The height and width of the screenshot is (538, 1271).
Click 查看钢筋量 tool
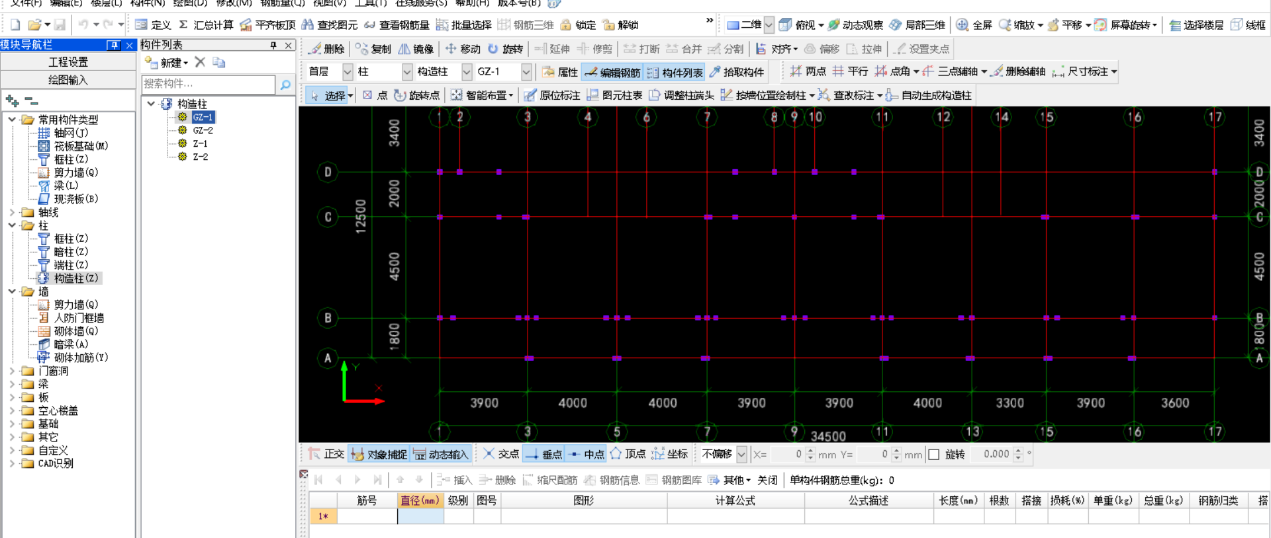397,25
